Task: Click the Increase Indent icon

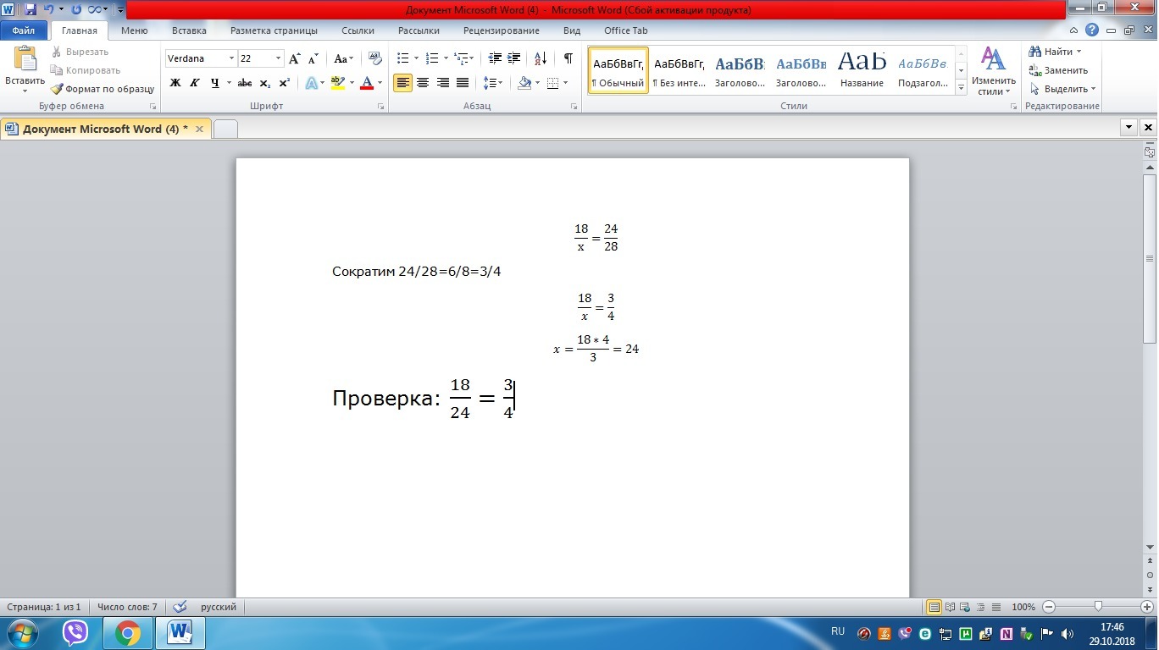Action: [515, 58]
